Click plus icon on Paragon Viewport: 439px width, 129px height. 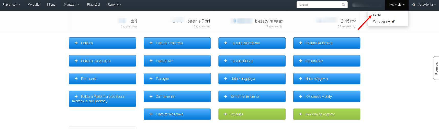[151, 79]
